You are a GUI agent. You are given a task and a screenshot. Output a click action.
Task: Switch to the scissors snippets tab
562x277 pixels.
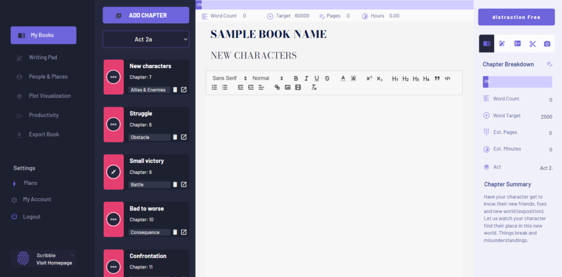click(x=532, y=44)
